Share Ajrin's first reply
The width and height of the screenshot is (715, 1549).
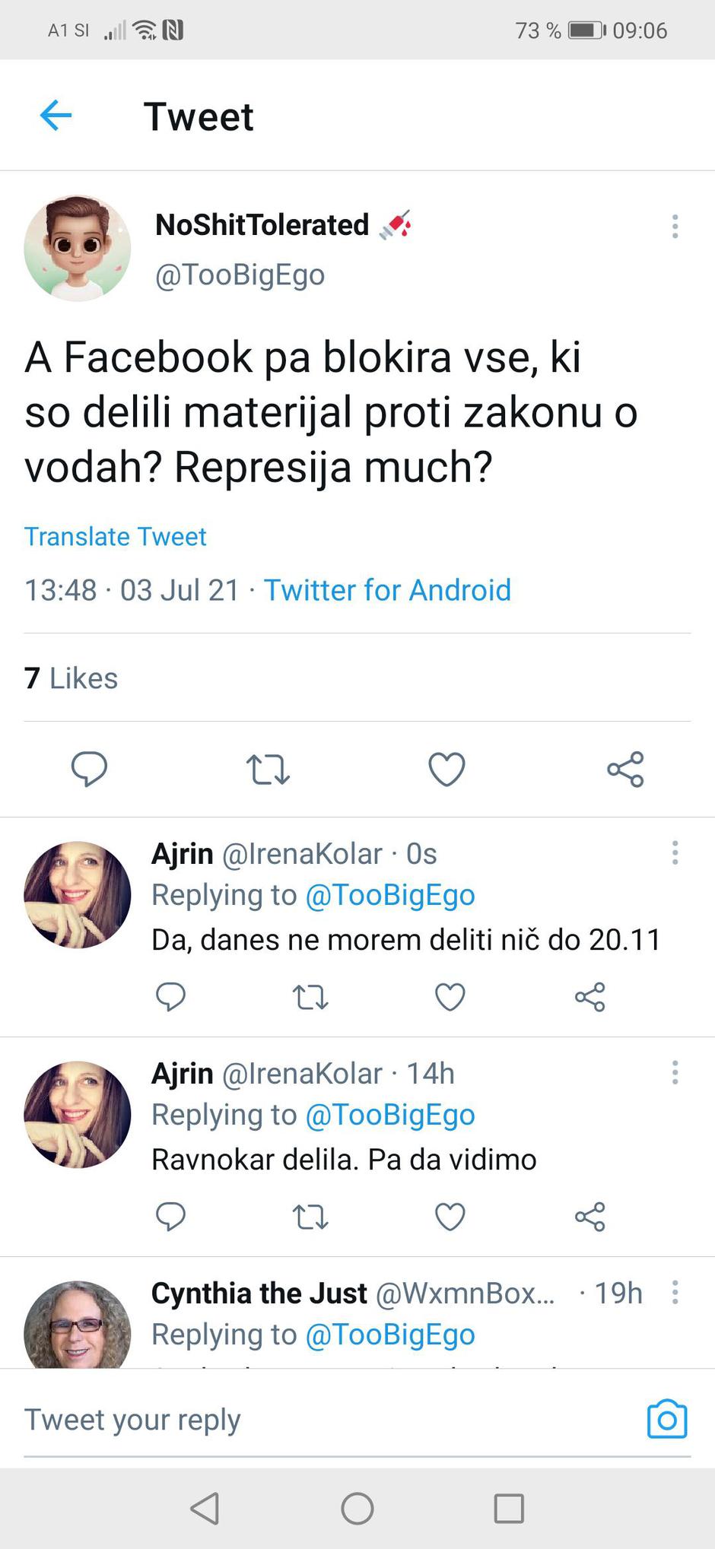point(590,997)
